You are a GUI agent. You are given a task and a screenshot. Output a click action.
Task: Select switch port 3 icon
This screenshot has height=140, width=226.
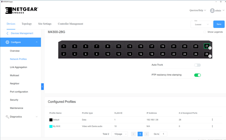(75, 46)
